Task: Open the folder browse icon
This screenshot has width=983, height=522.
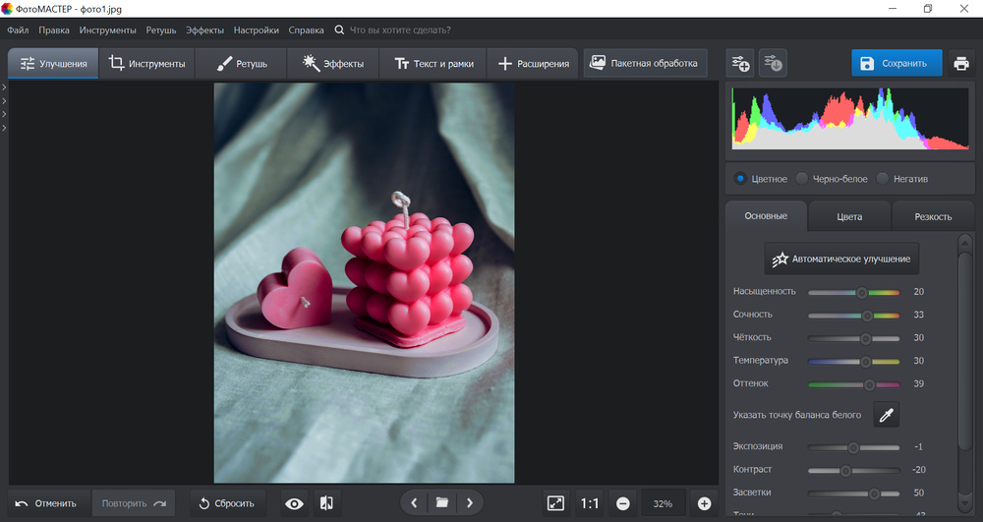Action: pyautogui.click(x=442, y=503)
